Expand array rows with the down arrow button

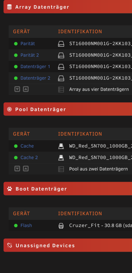17,89
